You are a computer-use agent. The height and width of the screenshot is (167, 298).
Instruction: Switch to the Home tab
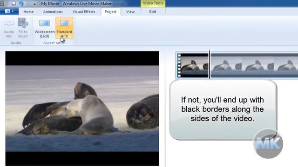coord(28,12)
